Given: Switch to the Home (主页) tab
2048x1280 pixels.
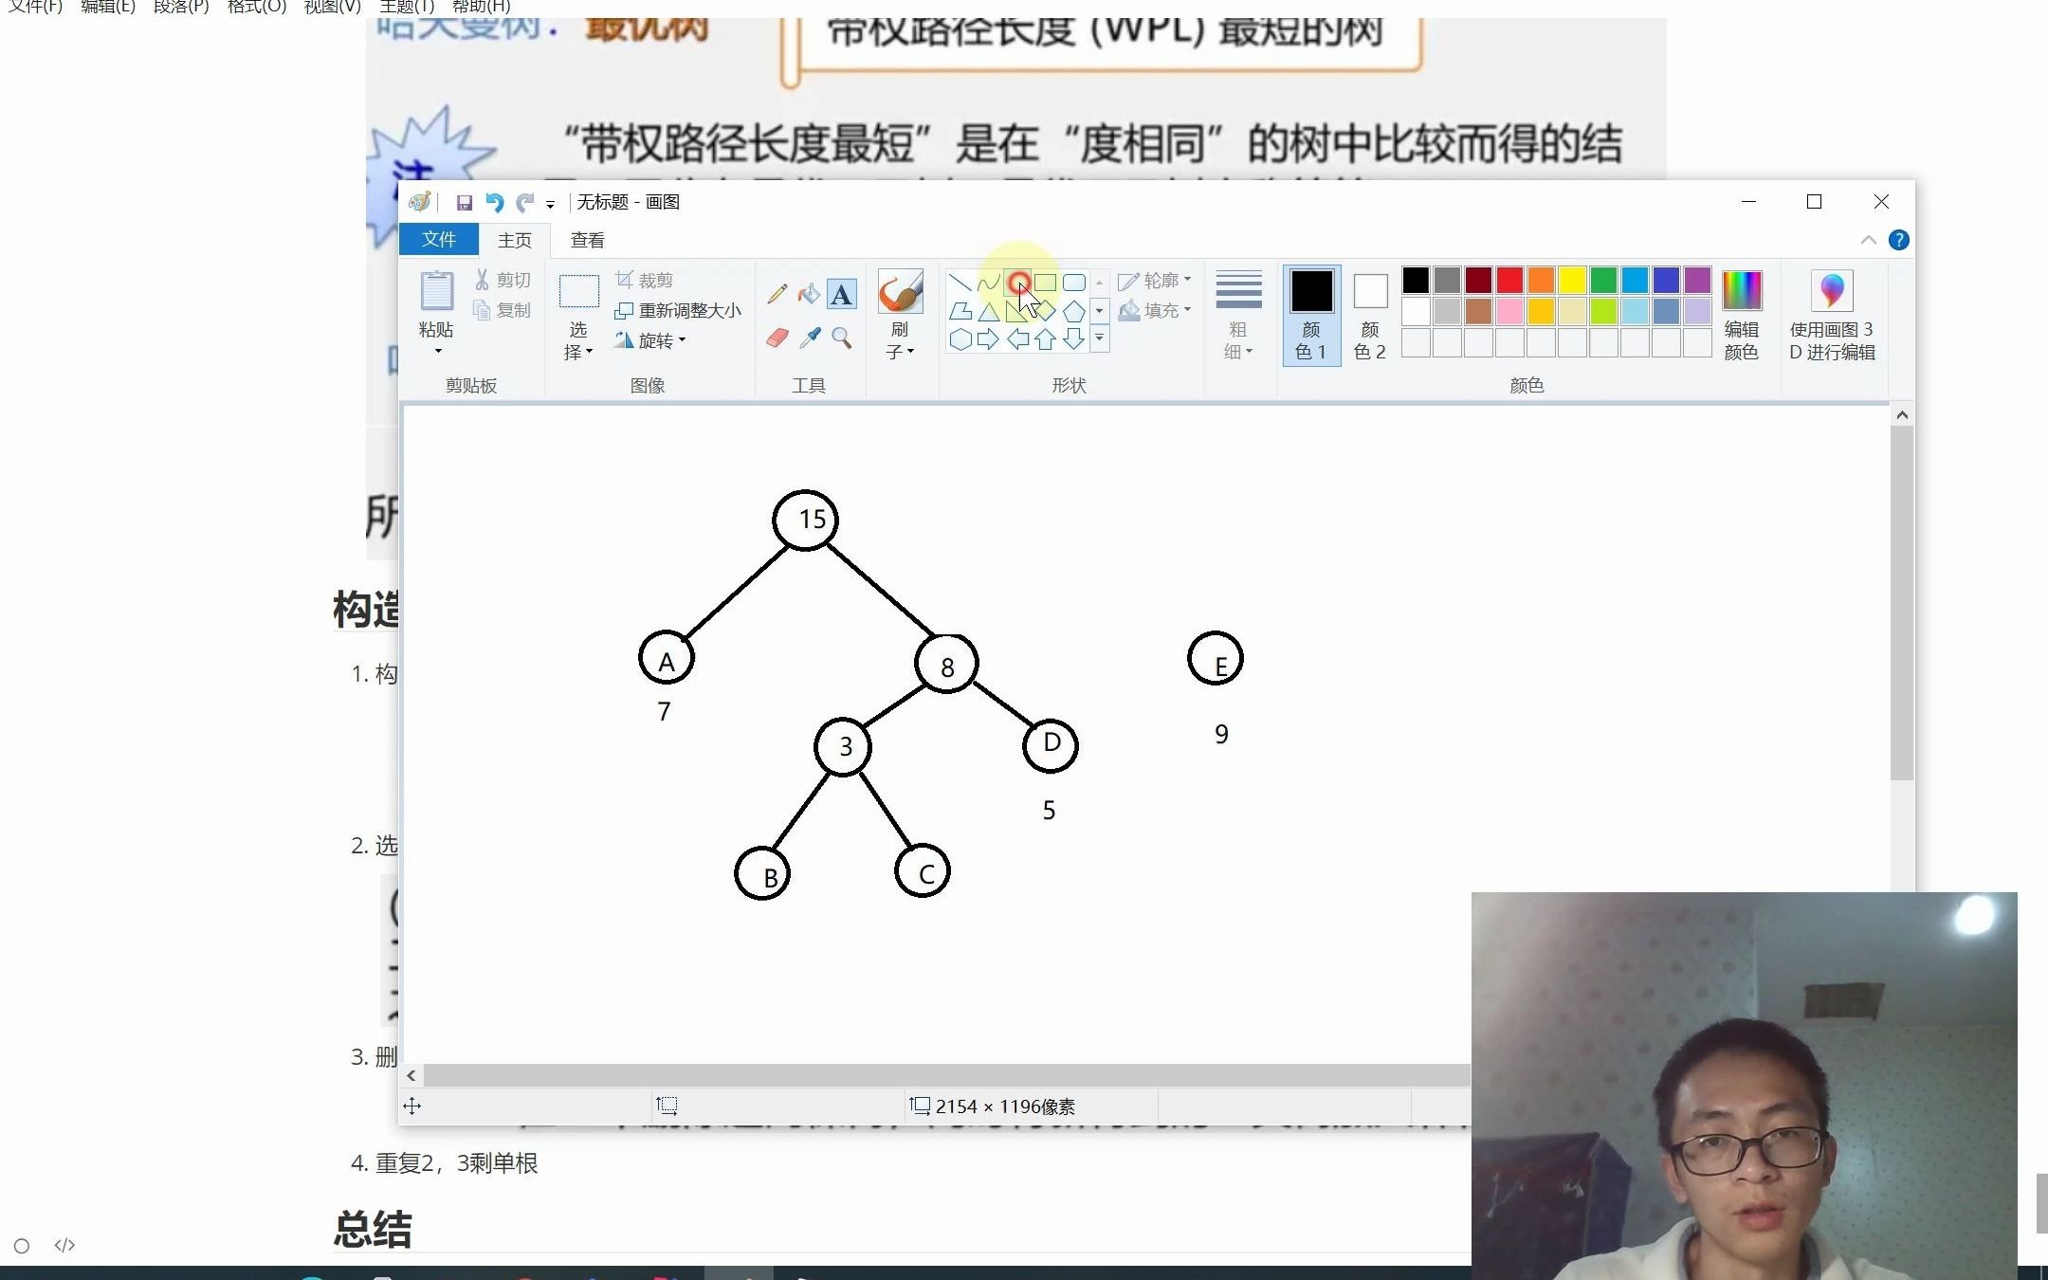Looking at the screenshot, I should click(515, 240).
